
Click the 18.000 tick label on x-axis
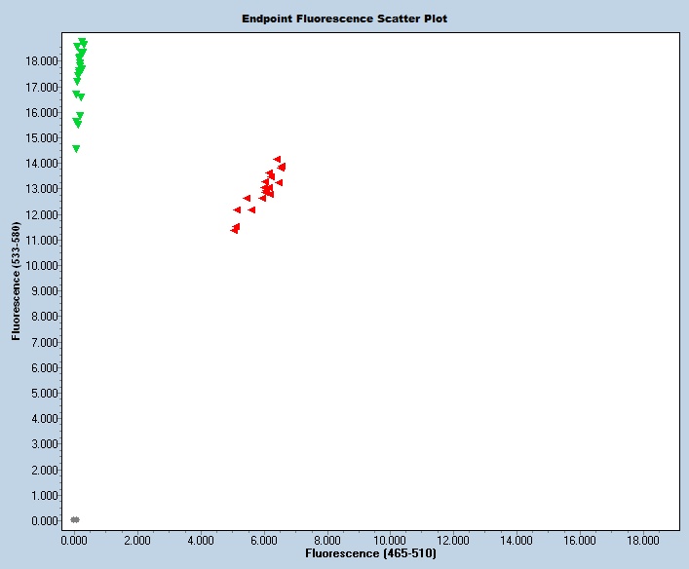(x=643, y=539)
